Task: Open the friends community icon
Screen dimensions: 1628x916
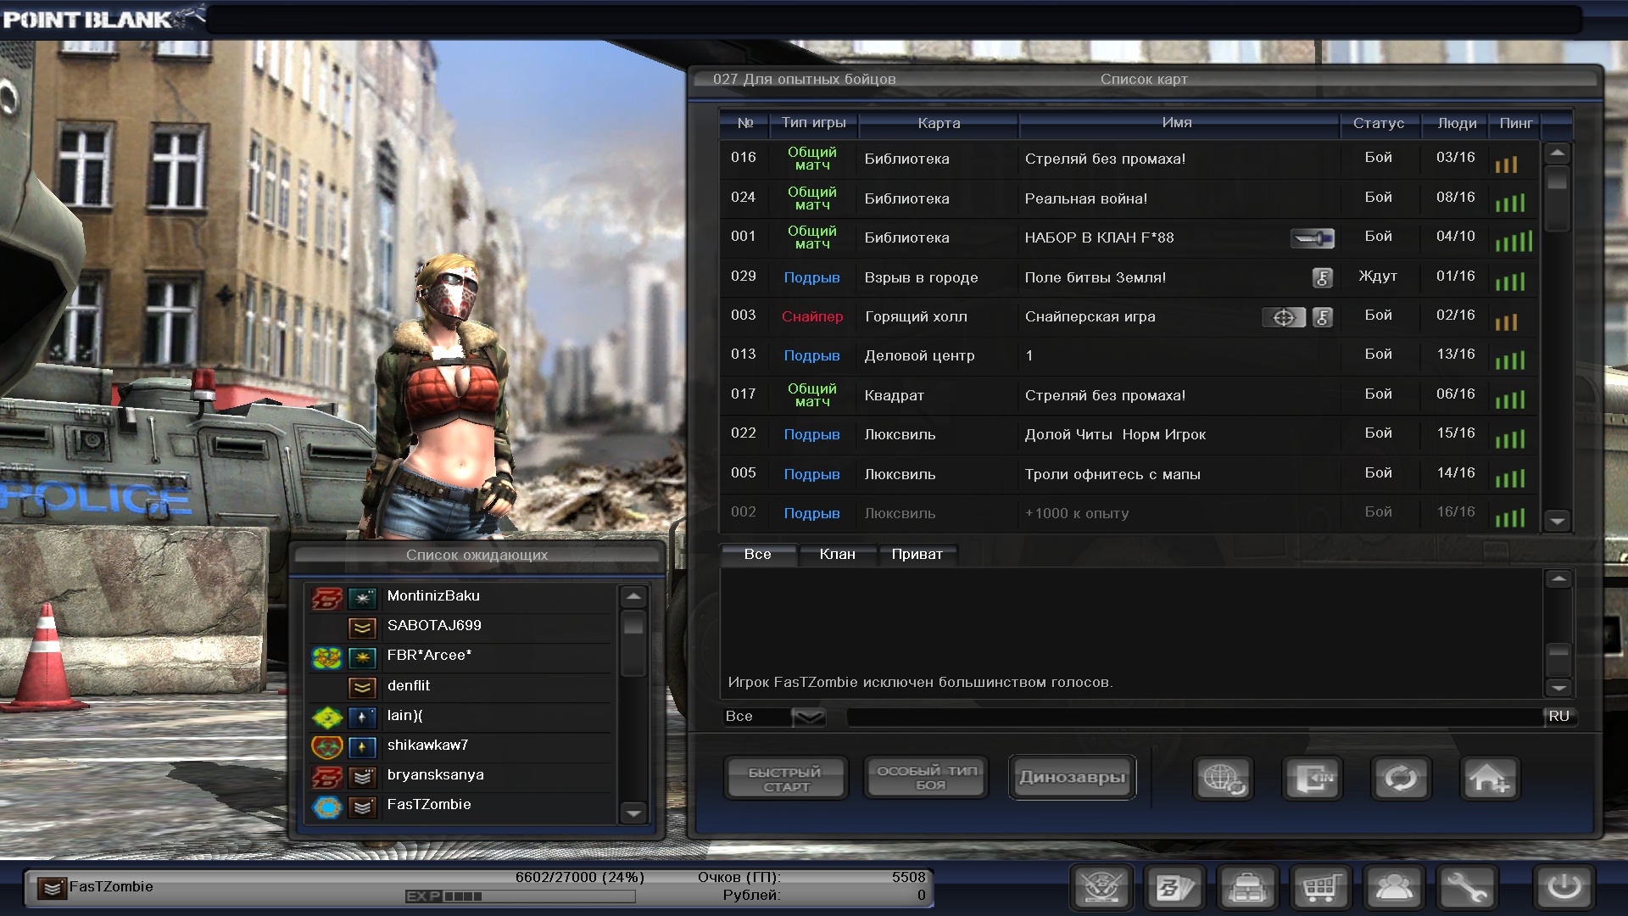Action: (x=1393, y=888)
